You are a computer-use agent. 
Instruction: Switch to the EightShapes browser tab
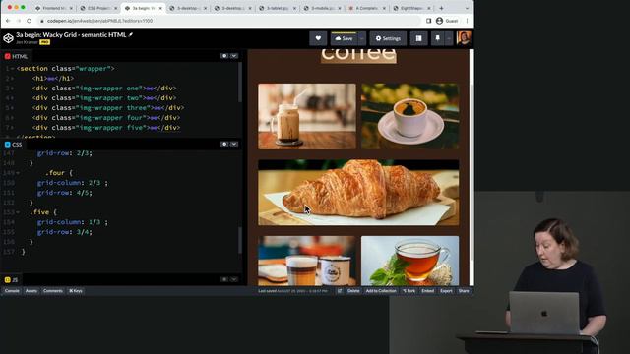[411, 8]
